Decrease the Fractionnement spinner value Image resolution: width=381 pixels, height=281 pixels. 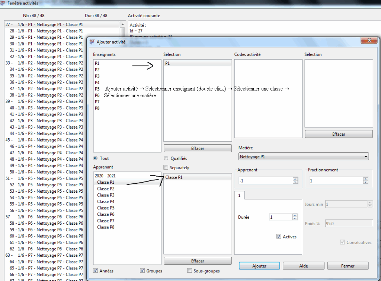click(x=365, y=182)
